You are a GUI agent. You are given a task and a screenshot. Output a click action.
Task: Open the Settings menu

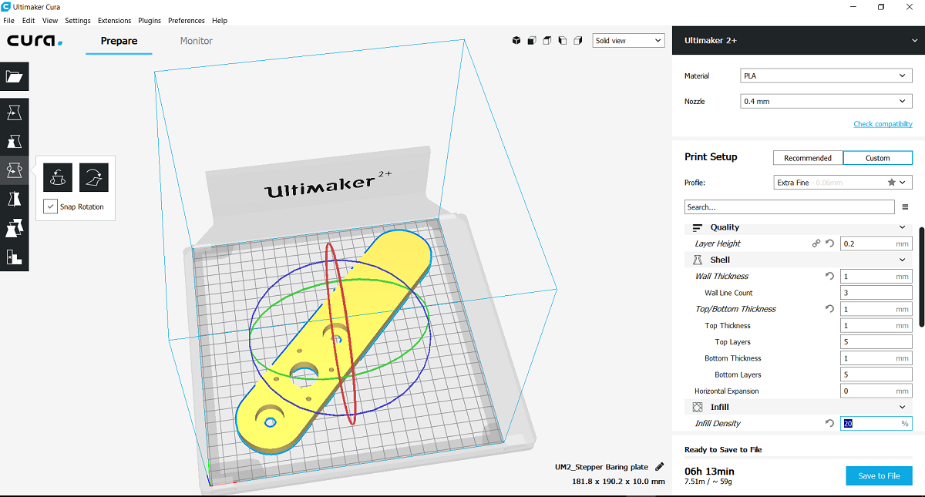78,21
